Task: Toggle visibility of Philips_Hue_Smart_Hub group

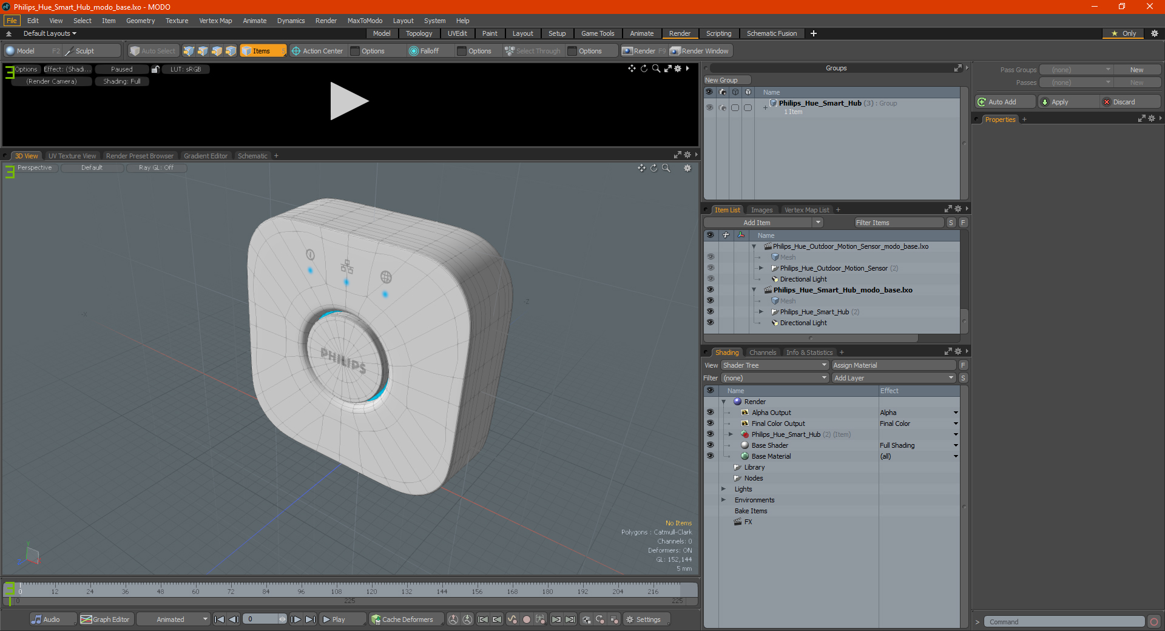Action: pyautogui.click(x=709, y=107)
